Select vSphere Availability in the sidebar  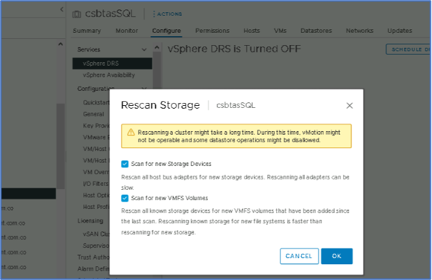coord(109,75)
